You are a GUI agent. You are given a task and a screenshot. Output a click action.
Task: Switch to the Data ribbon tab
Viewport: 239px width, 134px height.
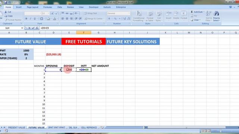point(60,7)
